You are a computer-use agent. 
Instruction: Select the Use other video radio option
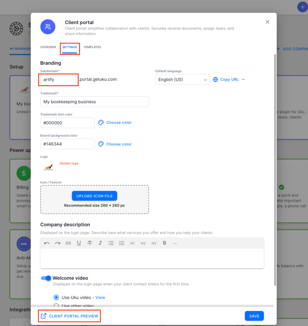pyautogui.click(x=56, y=305)
